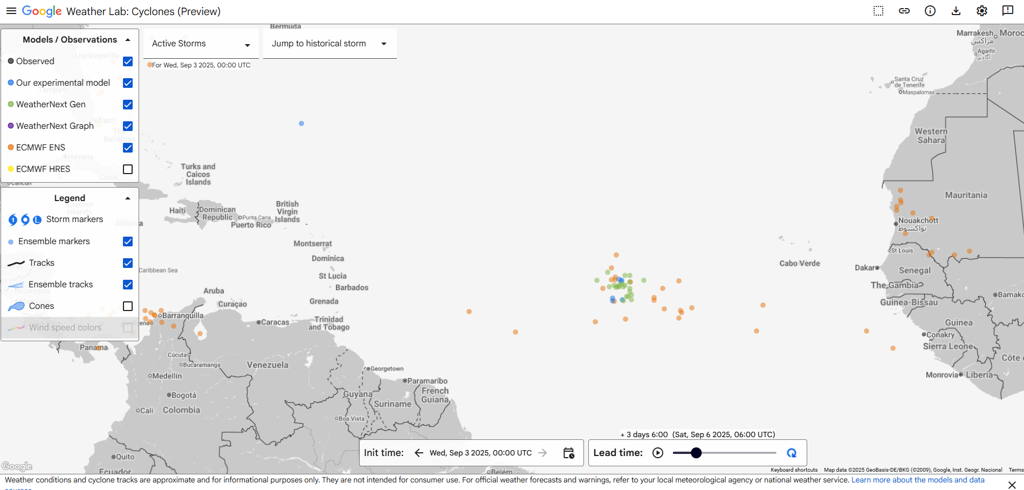The height and width of the screenshot is (490, 1024).
Task: Disable the Ensemble markers checkbox
Action: coord(128,241)
